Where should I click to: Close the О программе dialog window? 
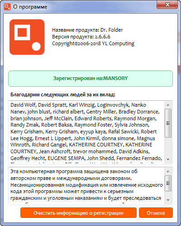167,5
